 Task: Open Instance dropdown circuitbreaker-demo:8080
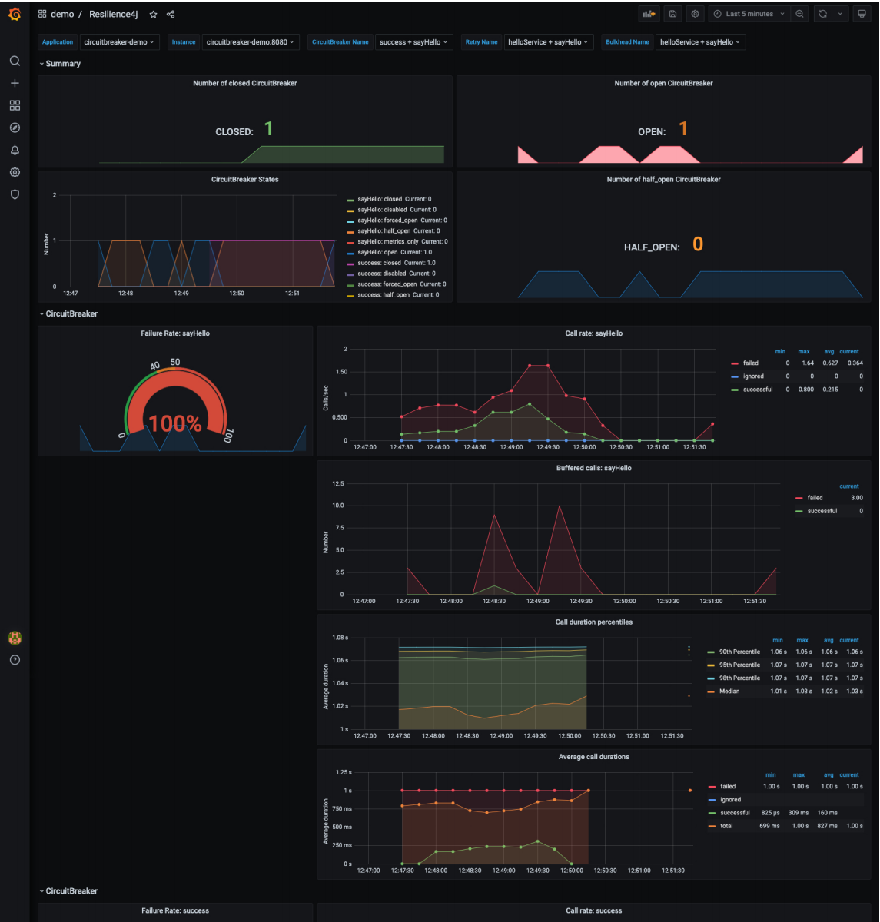[251, 42]
